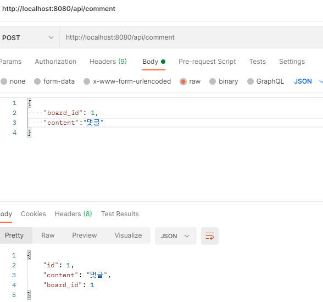Viewport: 323px width, 302px height.
Task: Select the binary body type
Action: click(x=224, y=81)
